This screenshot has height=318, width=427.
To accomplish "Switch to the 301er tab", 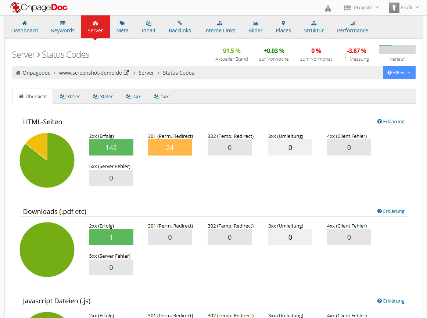I will (x=70, y=96).
